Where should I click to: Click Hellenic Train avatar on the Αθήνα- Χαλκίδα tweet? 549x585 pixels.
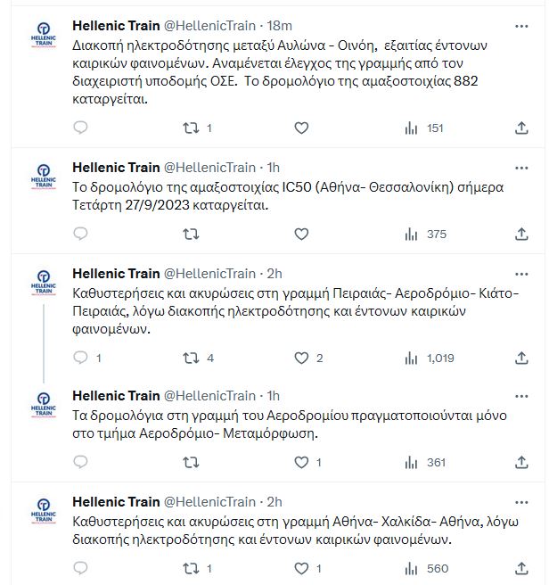(41, 510)
